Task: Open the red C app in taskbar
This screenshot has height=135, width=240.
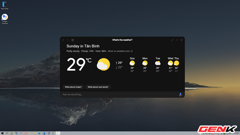Action: tap(25, 133)
